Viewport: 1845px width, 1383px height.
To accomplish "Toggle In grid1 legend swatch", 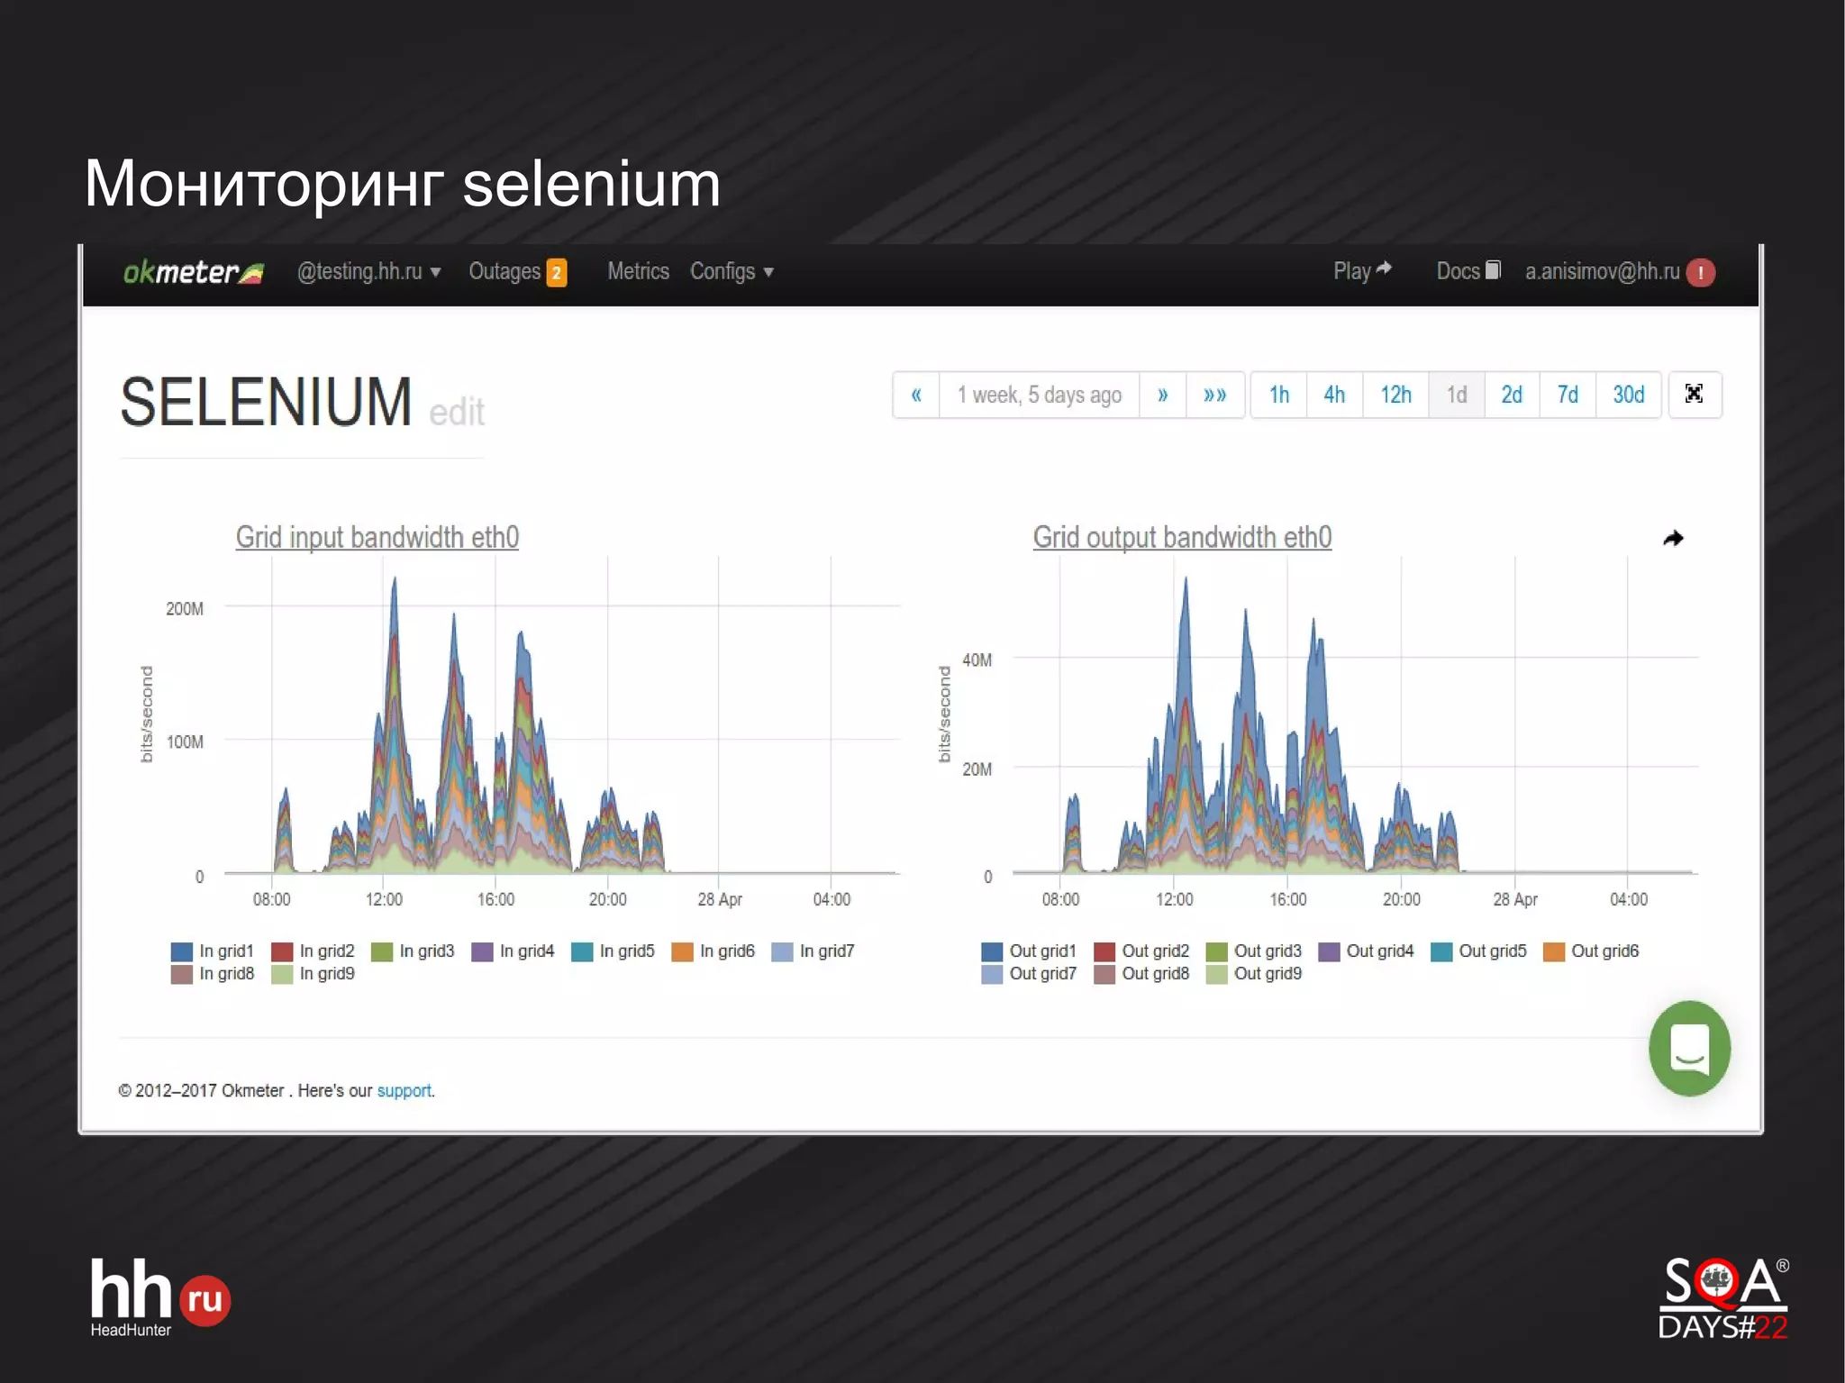I will [x=182, y=951].
